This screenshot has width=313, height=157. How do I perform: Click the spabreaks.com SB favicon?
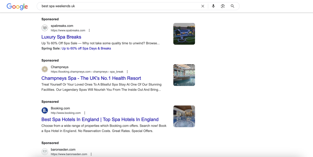(x=45, y=28)
